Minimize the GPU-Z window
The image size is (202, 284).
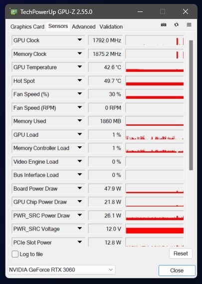(140, 11)
